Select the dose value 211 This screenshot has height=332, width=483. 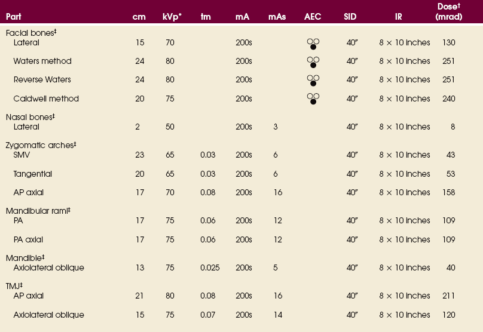pos(448,296)
